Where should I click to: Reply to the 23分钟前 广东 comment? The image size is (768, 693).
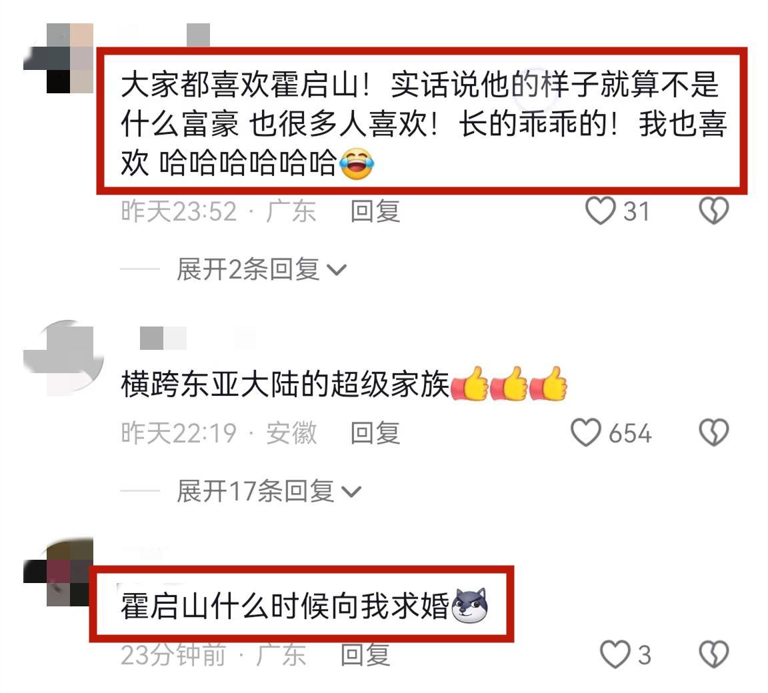(x=365, y=655)
